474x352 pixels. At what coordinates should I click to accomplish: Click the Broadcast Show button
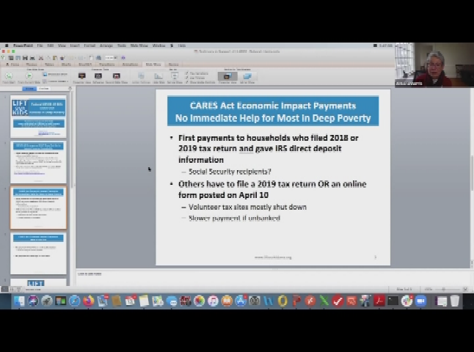(x=55, y=74)
